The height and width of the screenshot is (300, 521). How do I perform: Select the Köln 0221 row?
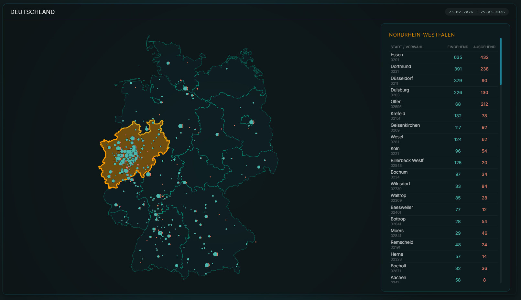443,151
